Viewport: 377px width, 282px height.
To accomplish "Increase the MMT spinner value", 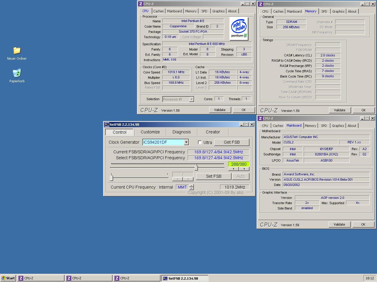I will [x=191, y=186].
